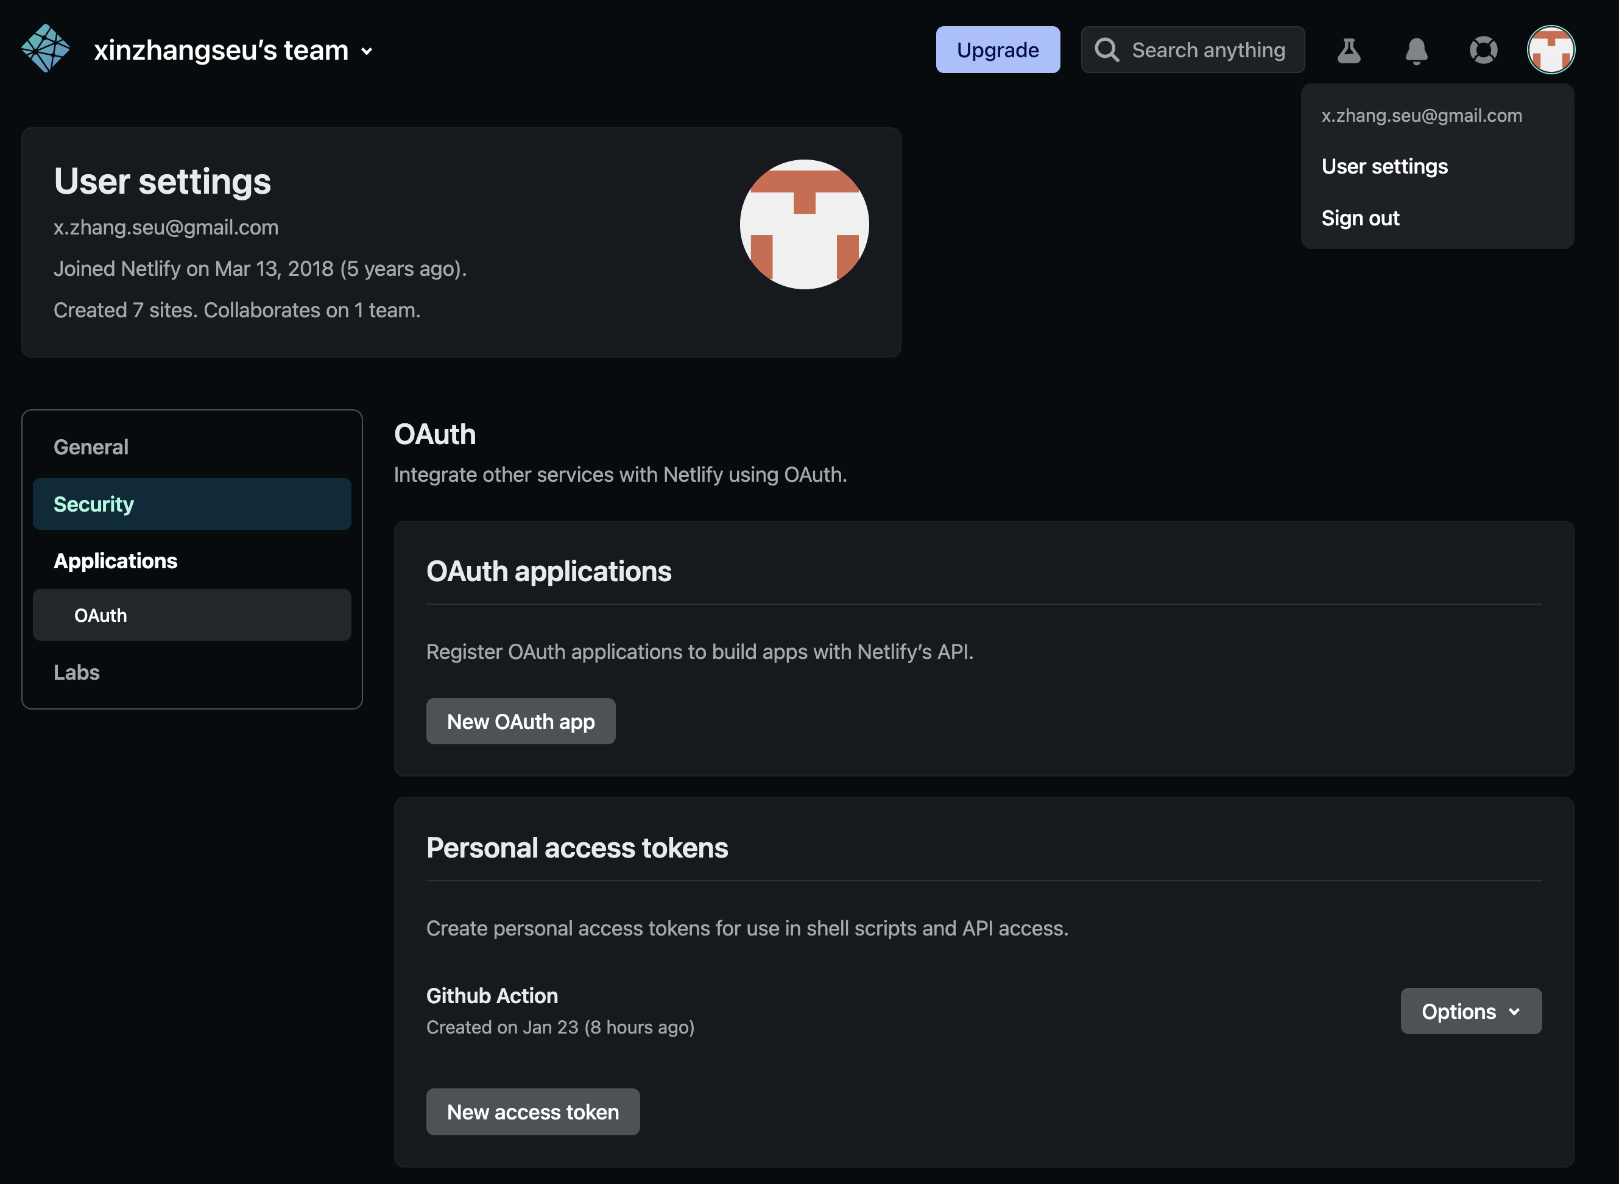Image resolution: width=1619 pixels, height=1184 pixels.
Task: Click the search magnifier icon
Action: pos(1107,50)
